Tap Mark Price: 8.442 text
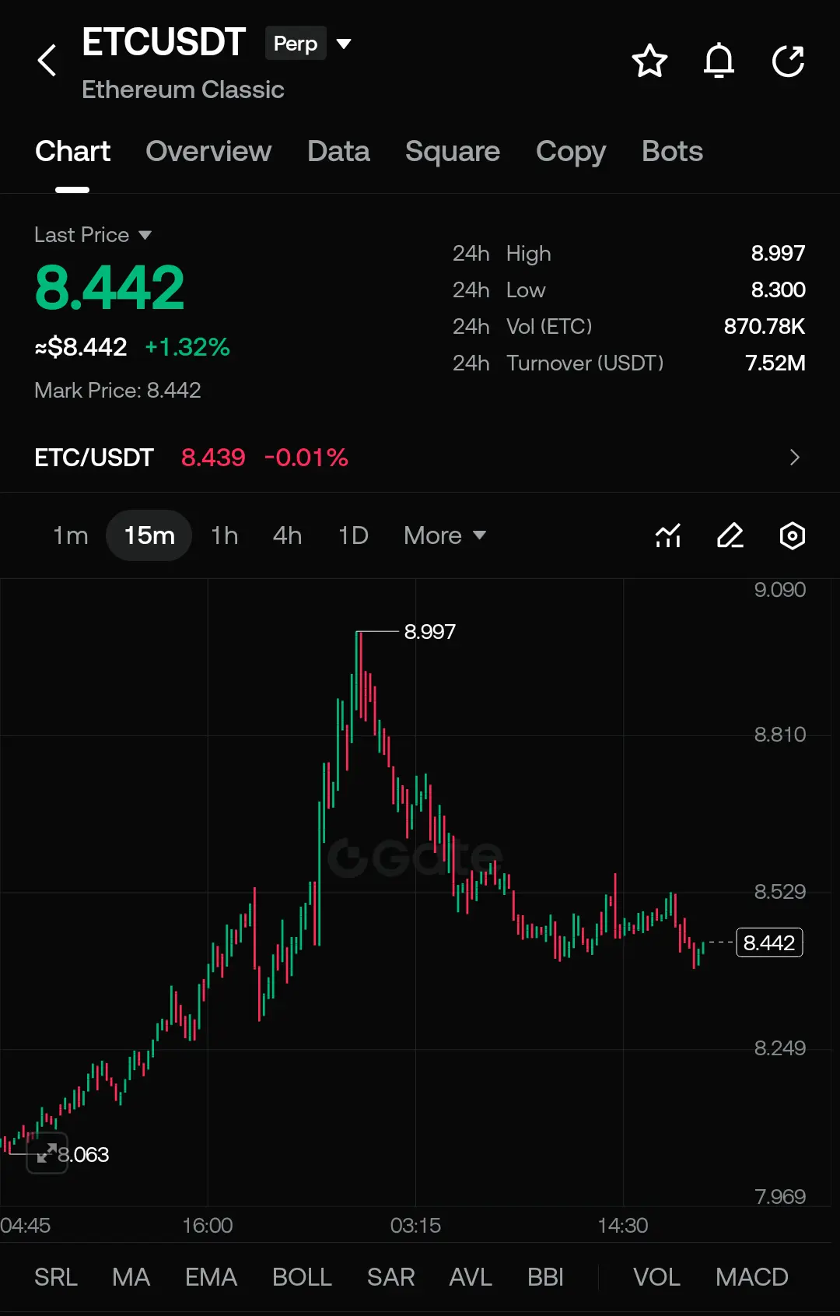The image size is (840, 1316). (x=117, y=390)
